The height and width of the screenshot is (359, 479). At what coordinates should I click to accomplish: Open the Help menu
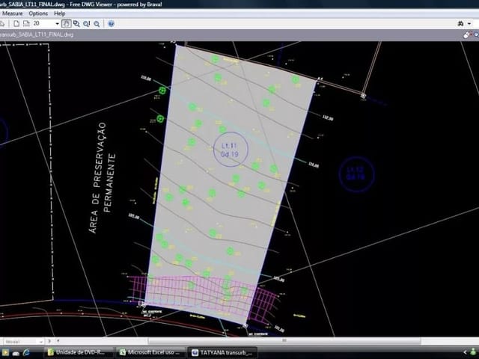[x=60, y=13]
